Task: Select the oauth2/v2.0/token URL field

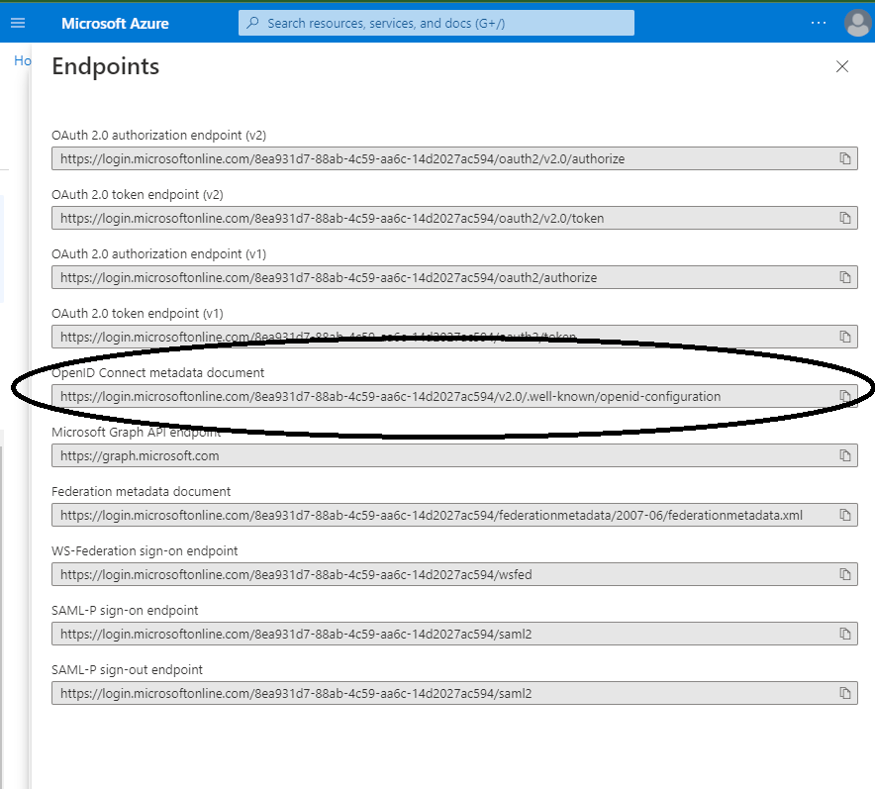Action: pos(454,218)
